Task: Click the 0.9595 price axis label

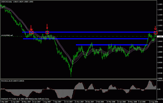Action: click(x=160, y=62)
